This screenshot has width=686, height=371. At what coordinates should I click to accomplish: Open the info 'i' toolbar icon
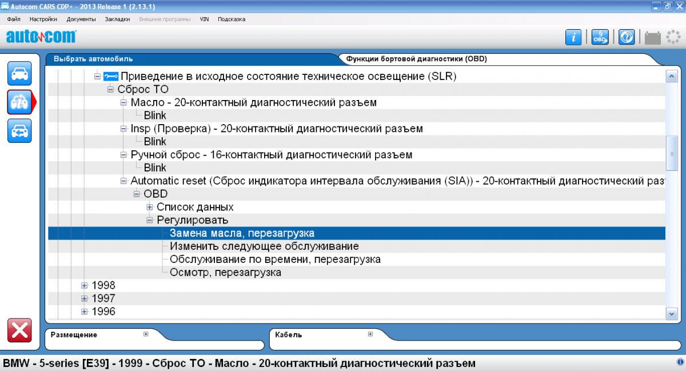pyautogui.click(x=573, y=37)
